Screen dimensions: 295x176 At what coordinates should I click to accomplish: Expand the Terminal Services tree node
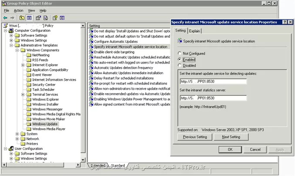[23, 95]
